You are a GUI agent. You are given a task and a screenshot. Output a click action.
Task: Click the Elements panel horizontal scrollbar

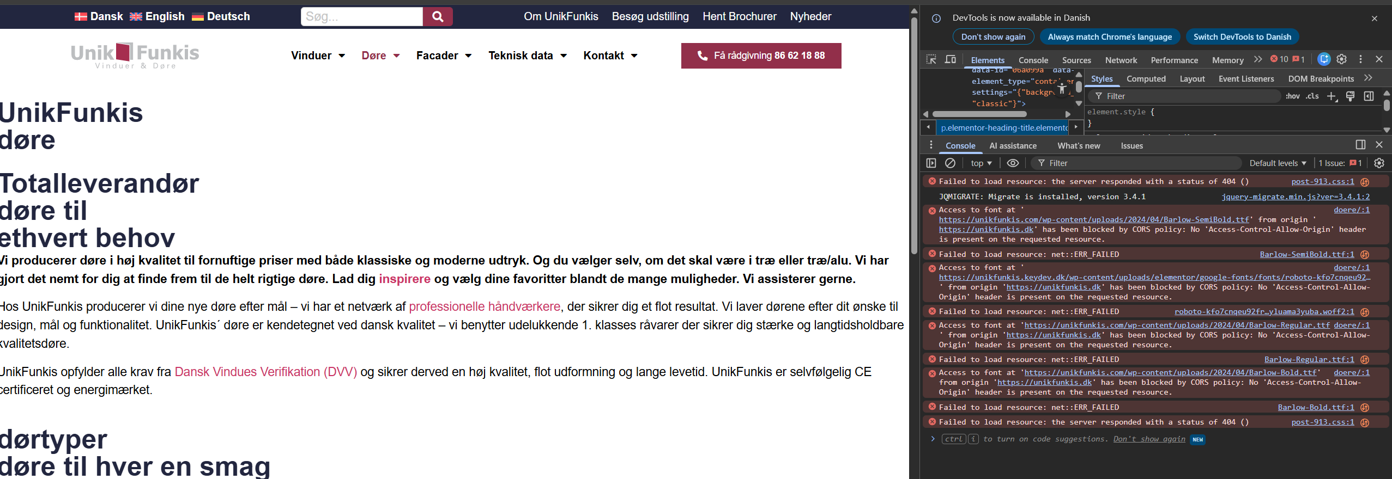pos(979,114)
